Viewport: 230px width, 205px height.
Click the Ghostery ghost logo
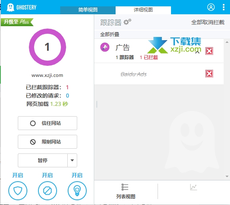point(11,8)
